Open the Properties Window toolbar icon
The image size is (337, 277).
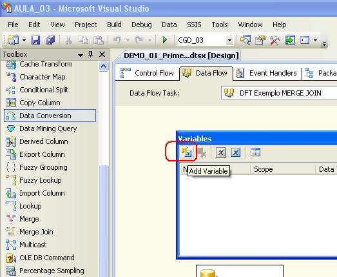260,40
